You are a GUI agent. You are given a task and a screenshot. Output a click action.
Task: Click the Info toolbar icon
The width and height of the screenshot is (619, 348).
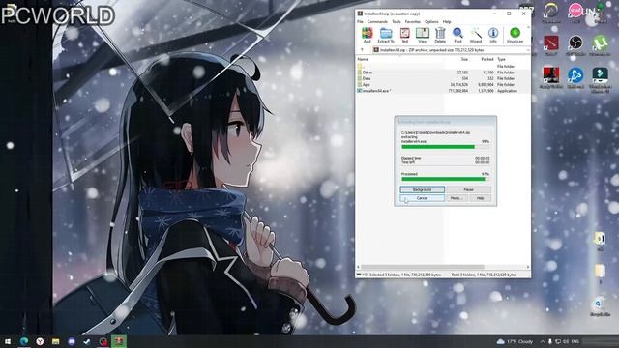point(493,35)
